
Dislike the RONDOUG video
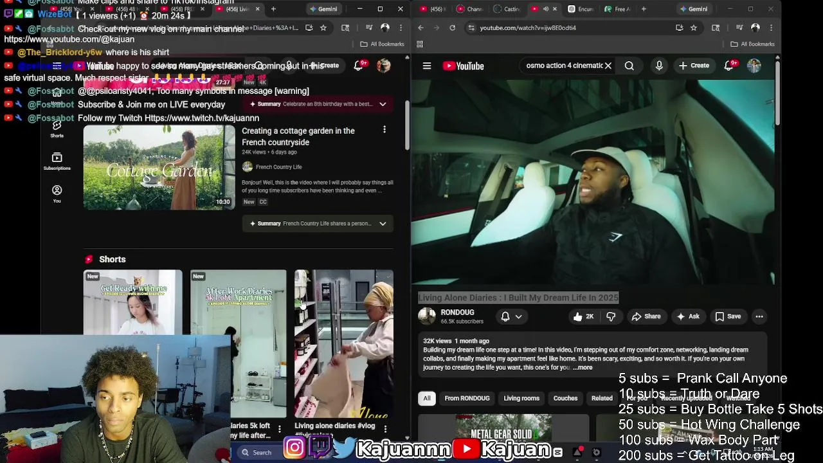pos(611,316)
